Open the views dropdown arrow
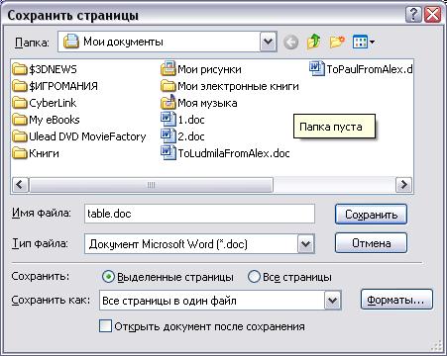 (x=372, y=42)
